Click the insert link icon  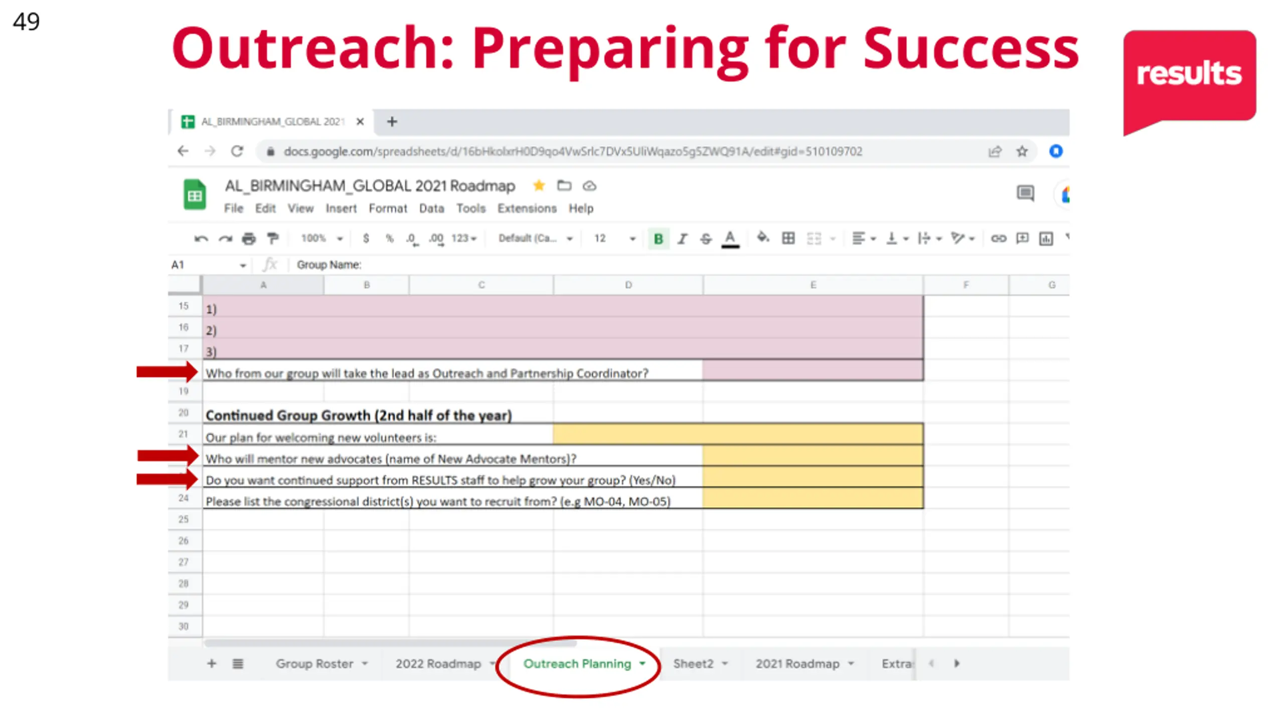999,239
